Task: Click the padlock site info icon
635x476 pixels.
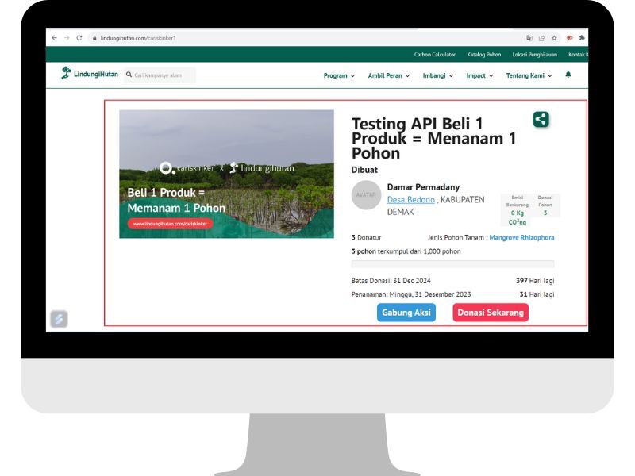Action: coord(94,38)
